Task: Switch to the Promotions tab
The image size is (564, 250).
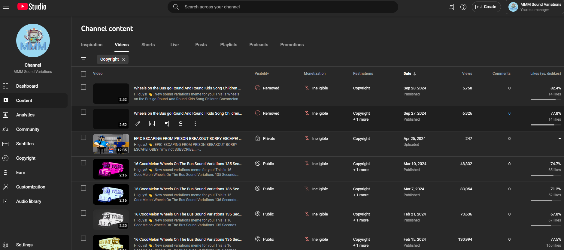Action: pos(292,45)
